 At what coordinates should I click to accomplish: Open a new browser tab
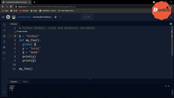[x=35, y=2]
